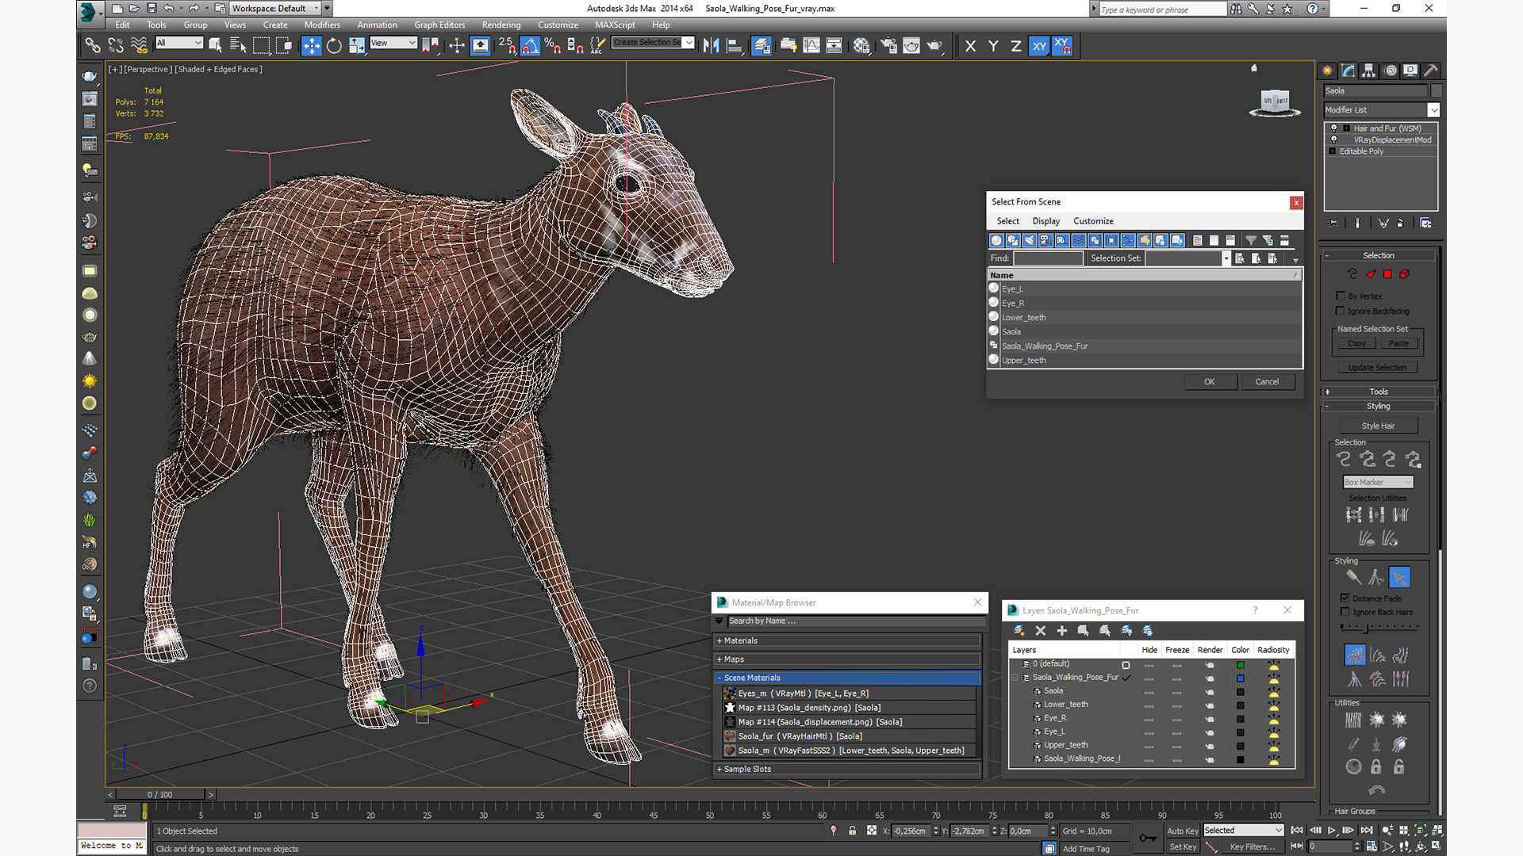
Task: Click the unlocked padlock icon in Utilities
Action: [x=1399, y=766]
